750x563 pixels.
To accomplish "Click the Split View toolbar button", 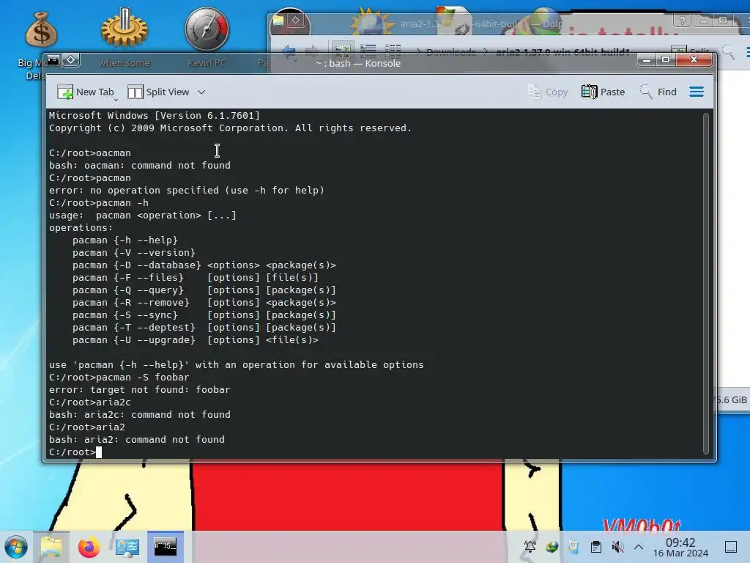I will click(x=159, y=92).
